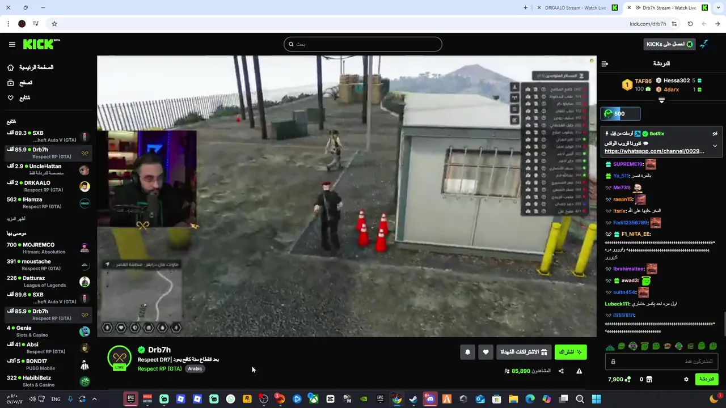The height and width of the screenshot is (408, 726).
Task: Click the browser reload button
Action: point(690,24)
